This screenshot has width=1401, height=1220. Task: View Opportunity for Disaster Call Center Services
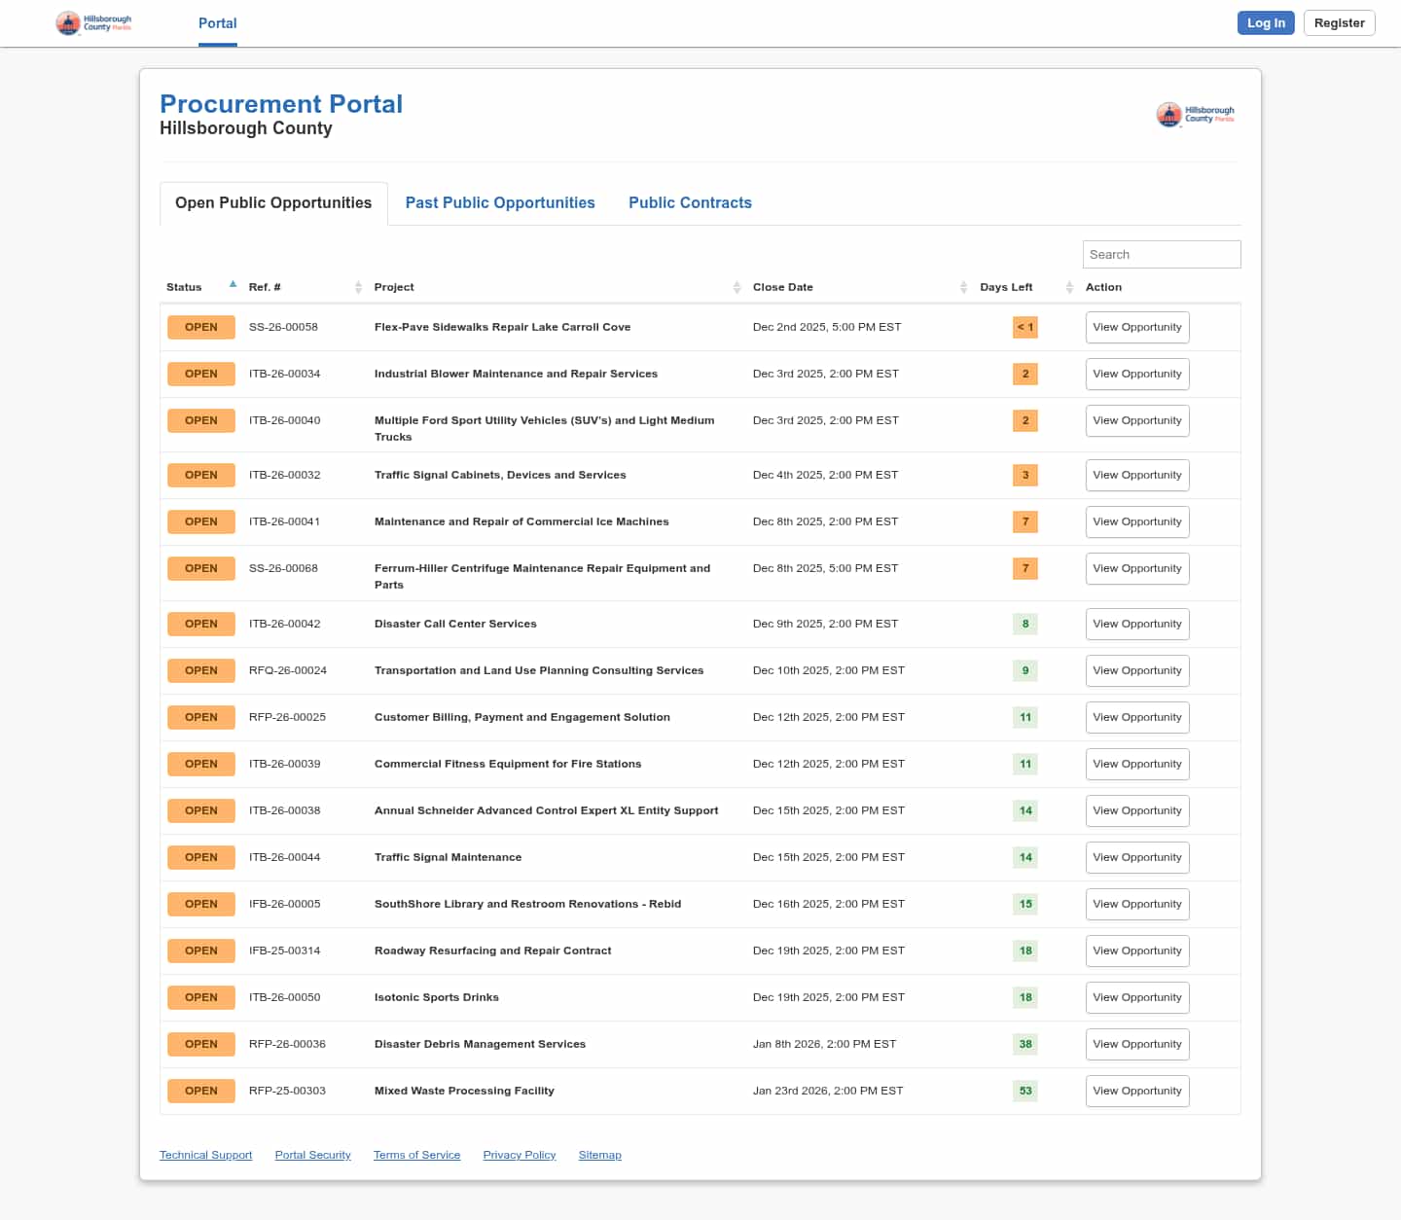tap(1136, 624)
